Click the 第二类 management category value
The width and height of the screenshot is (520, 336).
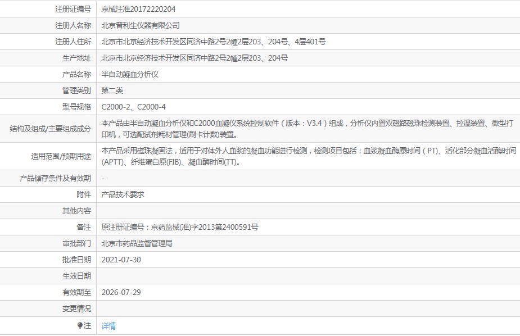coord(112,90)
